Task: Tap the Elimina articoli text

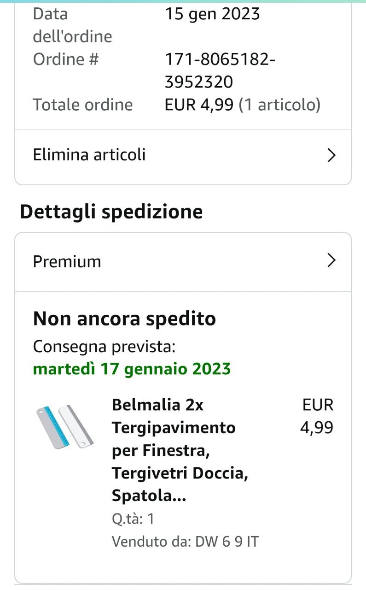Action: pyautogui.click(x=89, y=155)
